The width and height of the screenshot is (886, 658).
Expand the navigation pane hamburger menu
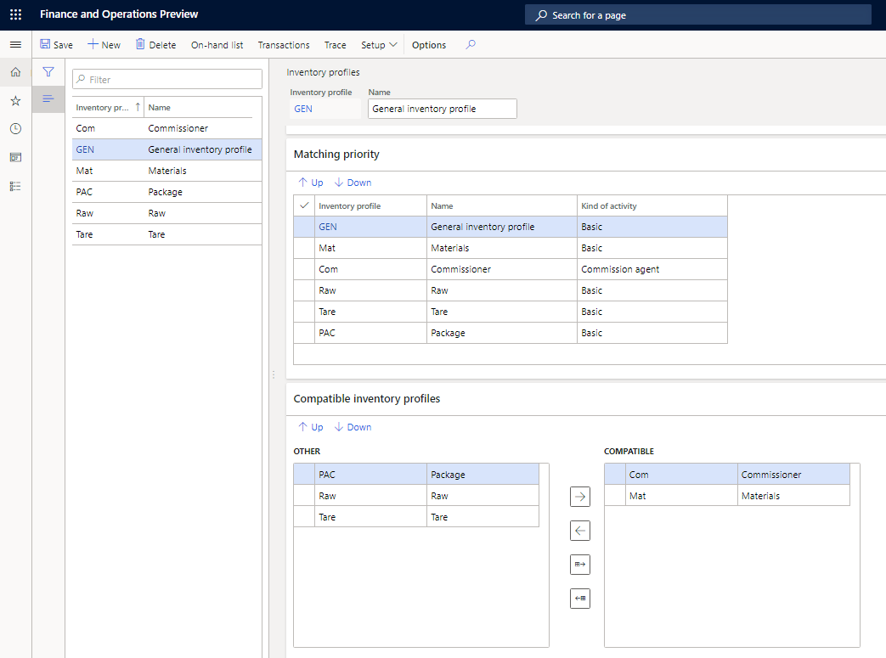coord(16,45)
